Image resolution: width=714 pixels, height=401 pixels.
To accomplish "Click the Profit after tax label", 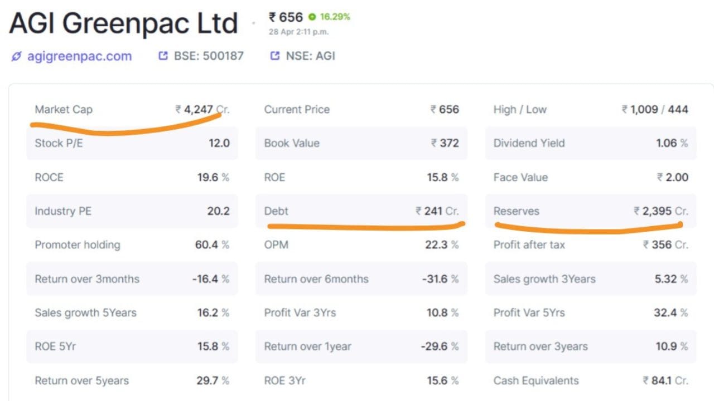I will (529, 245).
